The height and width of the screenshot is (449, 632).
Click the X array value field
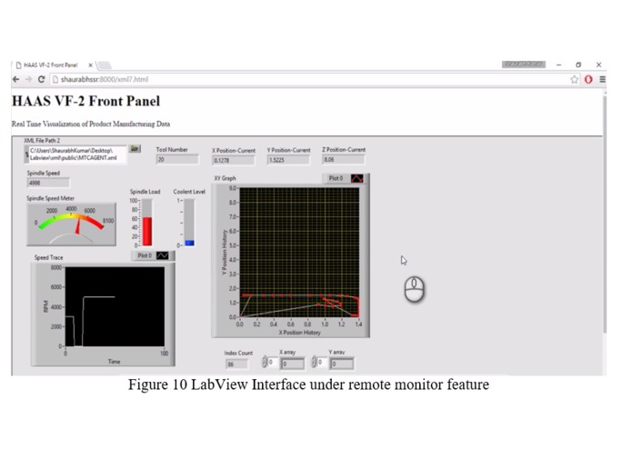tap(292, 364)
